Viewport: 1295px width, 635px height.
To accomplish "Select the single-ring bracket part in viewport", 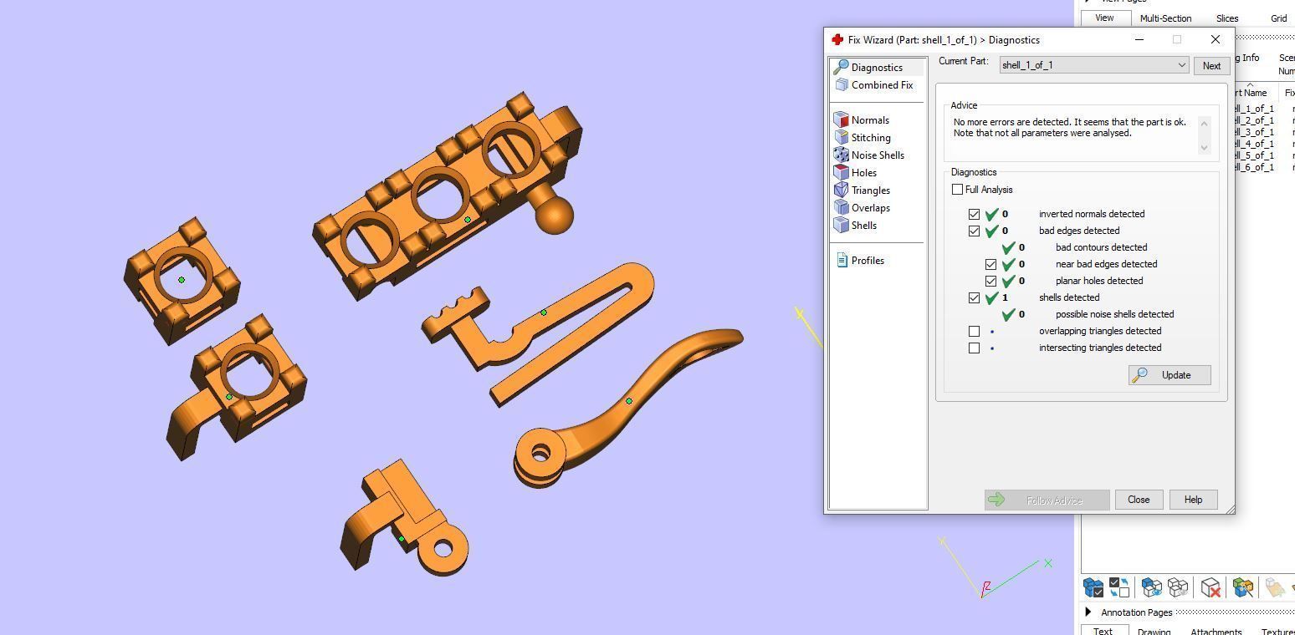I will (x=182, y=280).
